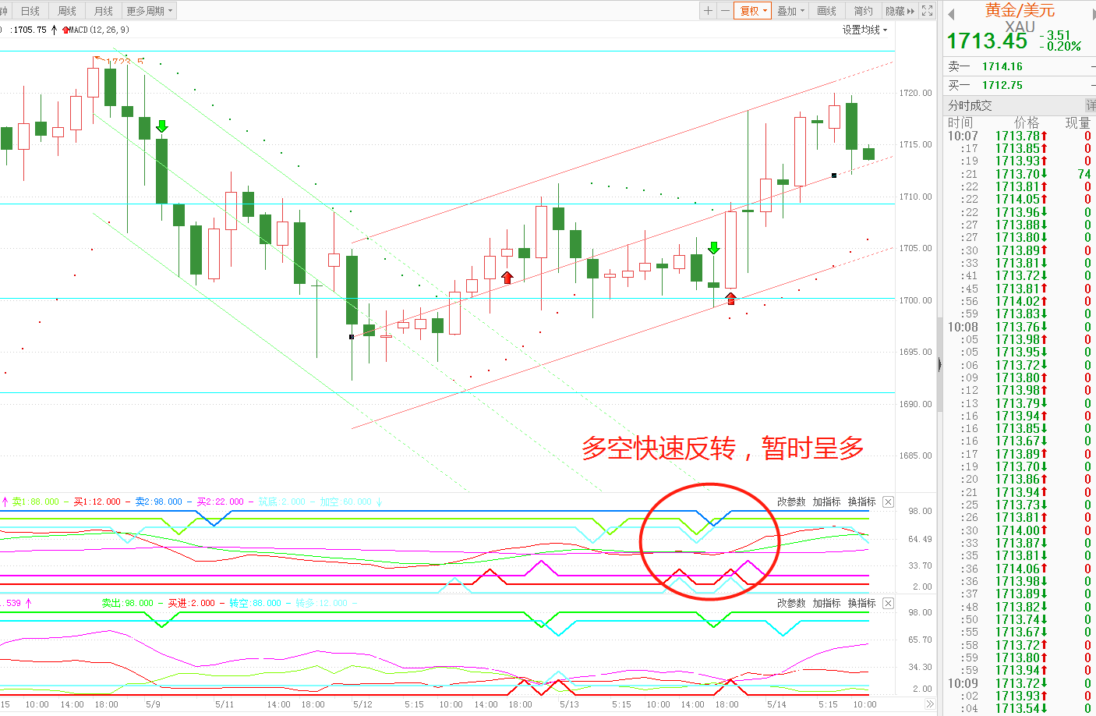Click the 画线 drawing tool button

tap(826, 11)
